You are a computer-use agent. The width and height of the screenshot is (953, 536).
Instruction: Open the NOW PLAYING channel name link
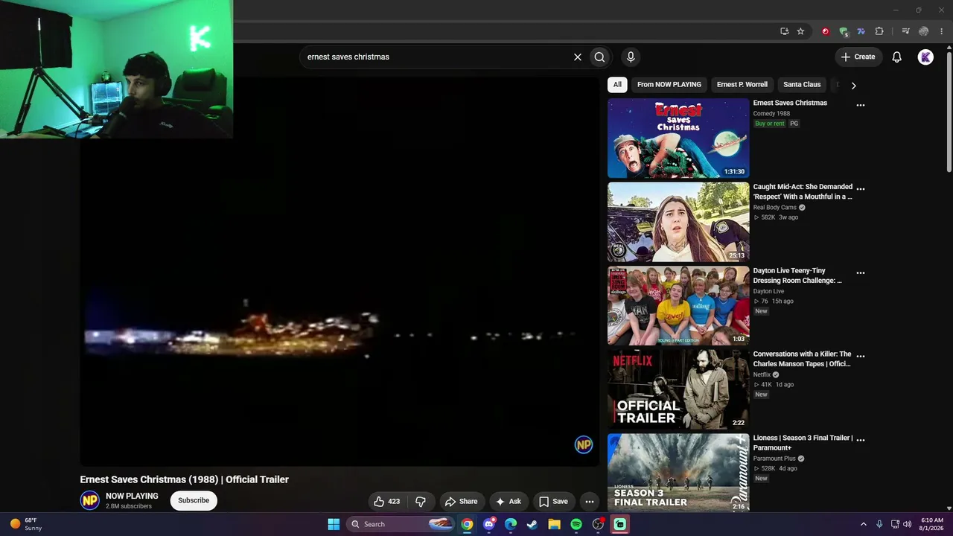tap(132, 496)
